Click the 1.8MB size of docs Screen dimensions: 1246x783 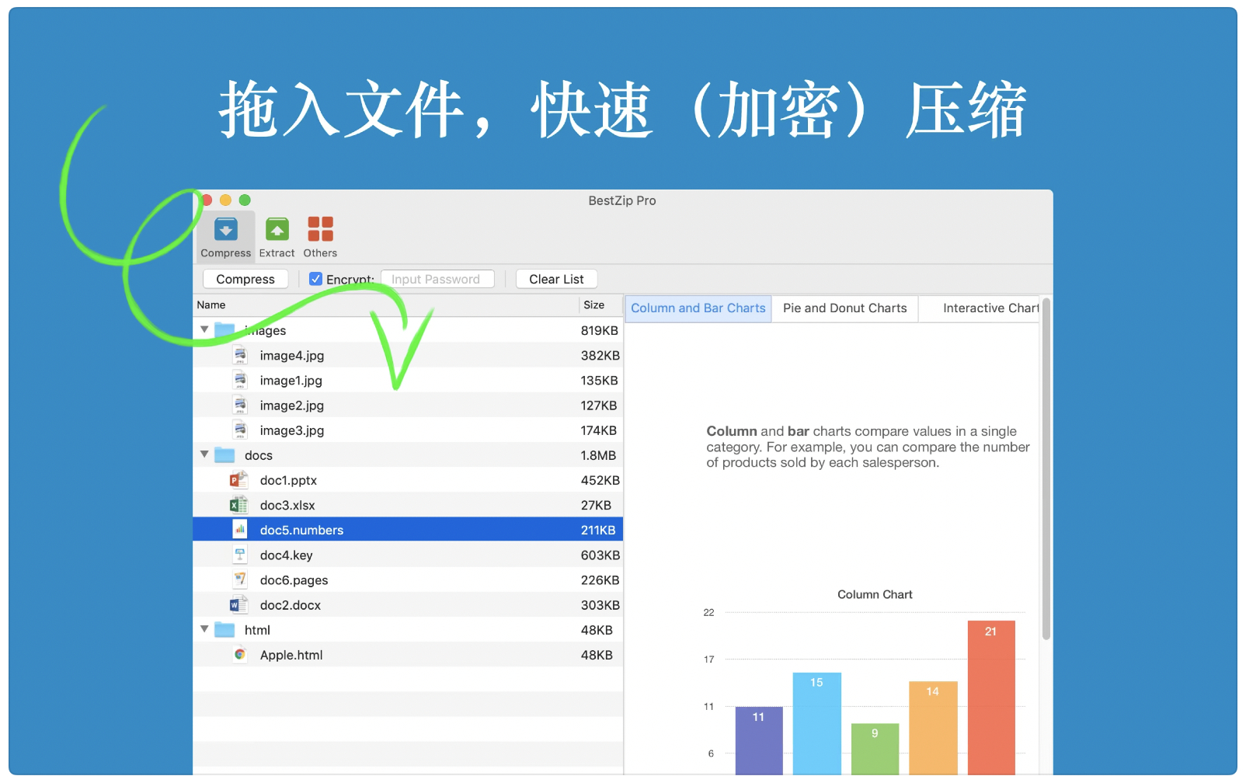598,455
